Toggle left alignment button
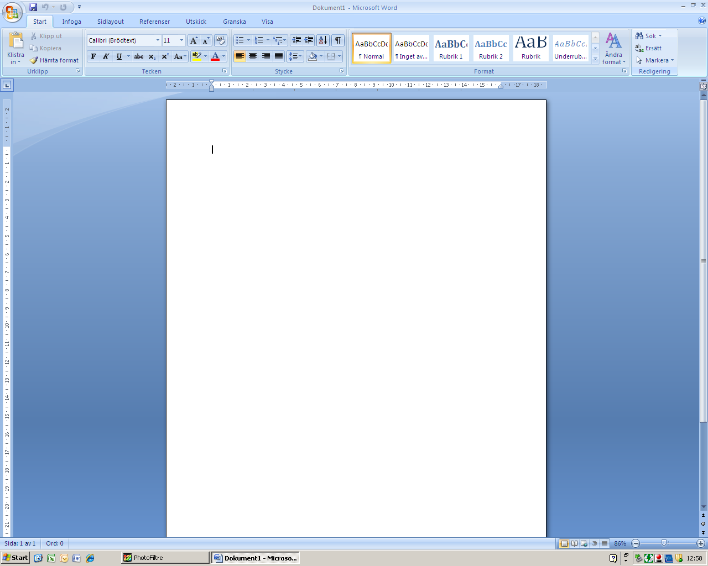Screen dimensions: 708x566 tap(240, 56)
